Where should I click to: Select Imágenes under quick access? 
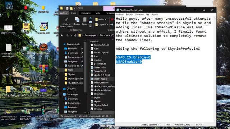tap(73, 61)
